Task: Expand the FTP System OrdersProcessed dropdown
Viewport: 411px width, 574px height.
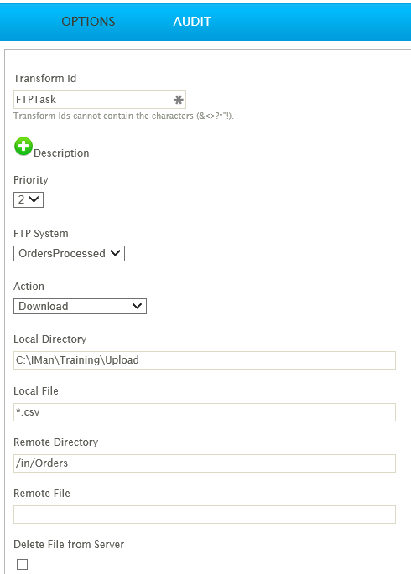Action: pyautogui.click(x=70, y=253)
